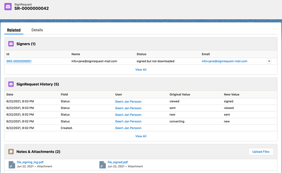Viewport: 282px width, 173px height.
Task: Click Geert-Jan Persoon in the sent-to-viewed row
Action: [x=128, y=108]
